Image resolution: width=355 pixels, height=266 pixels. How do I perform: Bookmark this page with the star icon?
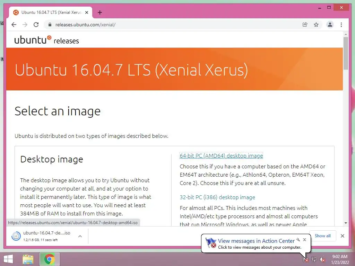point(316,25)
